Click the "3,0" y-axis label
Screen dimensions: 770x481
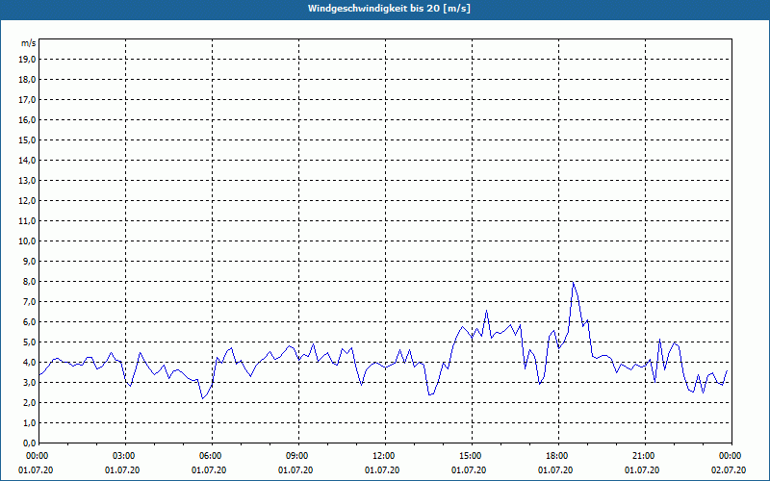pos(29,382)
